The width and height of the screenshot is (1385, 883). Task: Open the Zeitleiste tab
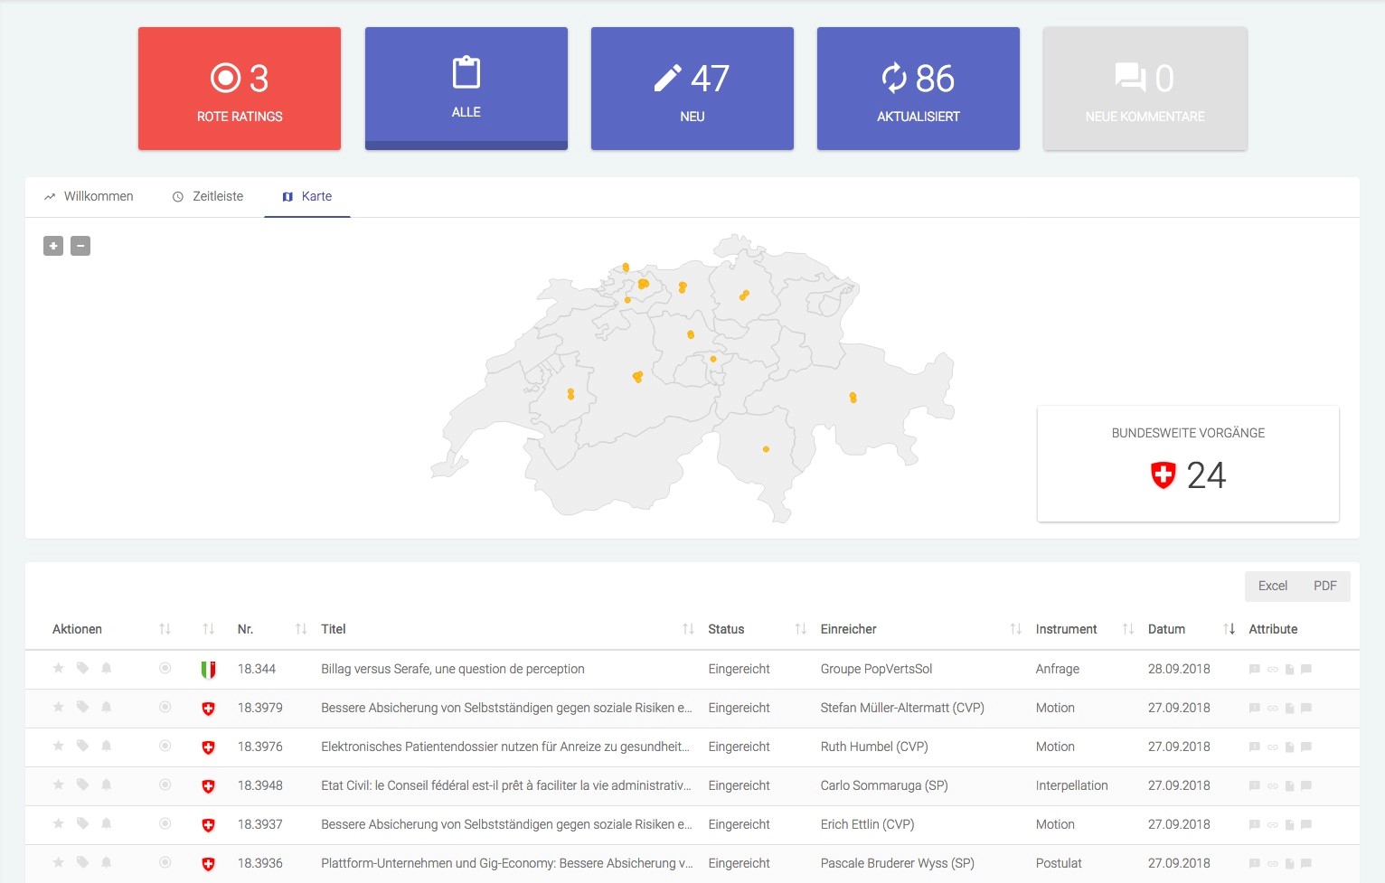pos(208,196)
